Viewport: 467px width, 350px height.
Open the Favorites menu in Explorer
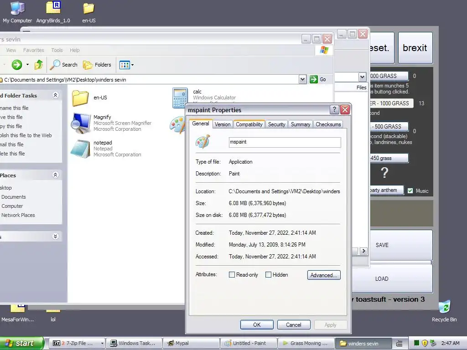tap(34, 50)
